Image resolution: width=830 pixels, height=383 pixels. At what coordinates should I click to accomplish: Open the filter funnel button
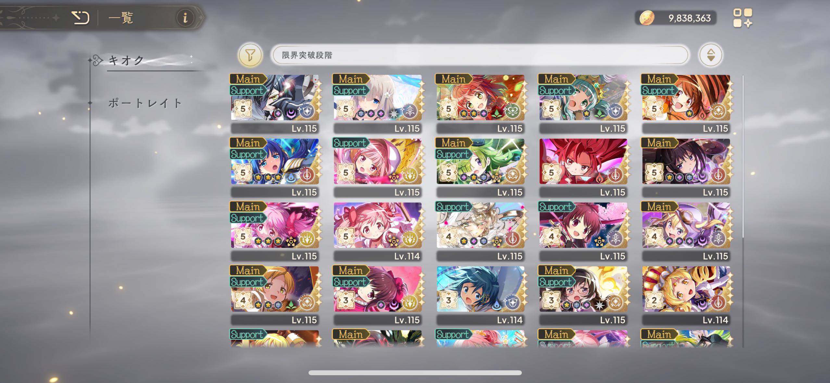coord(250,55)
